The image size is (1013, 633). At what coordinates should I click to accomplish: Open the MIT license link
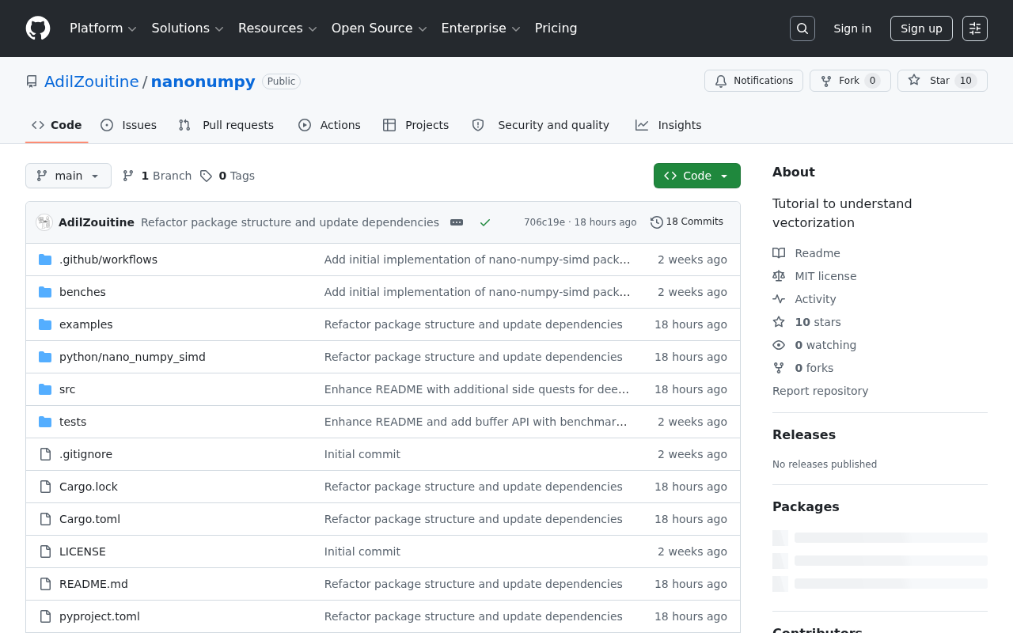pos(815,276)
